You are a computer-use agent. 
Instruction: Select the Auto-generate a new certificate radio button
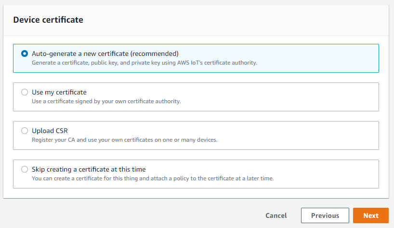25,54
